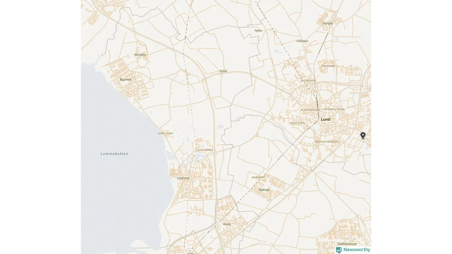Screen dimensions: 452x254
Task: Click the Lilla Lomma label
Action: (x=204, y=150)
